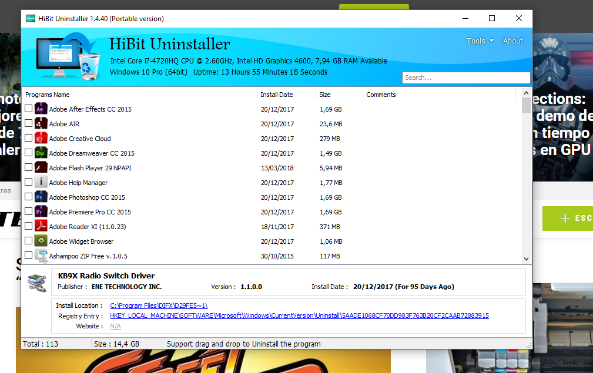Click the Comments column header
Screen dimensions: 593x373
click(x=439, y=95)
